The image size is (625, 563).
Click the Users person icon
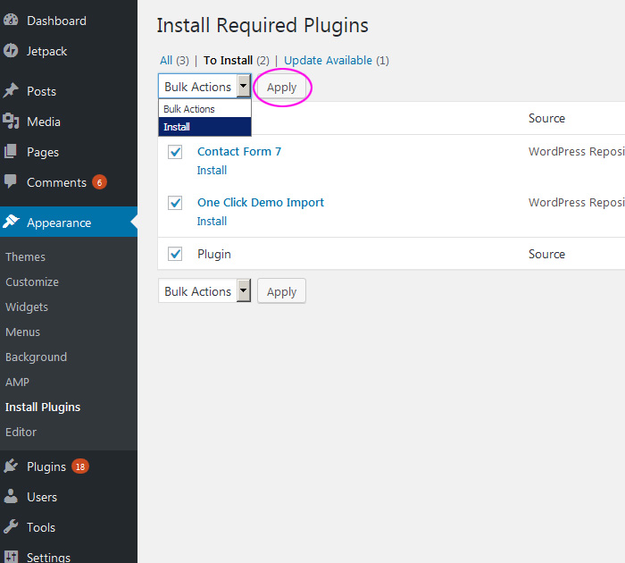tap(11, 496)
